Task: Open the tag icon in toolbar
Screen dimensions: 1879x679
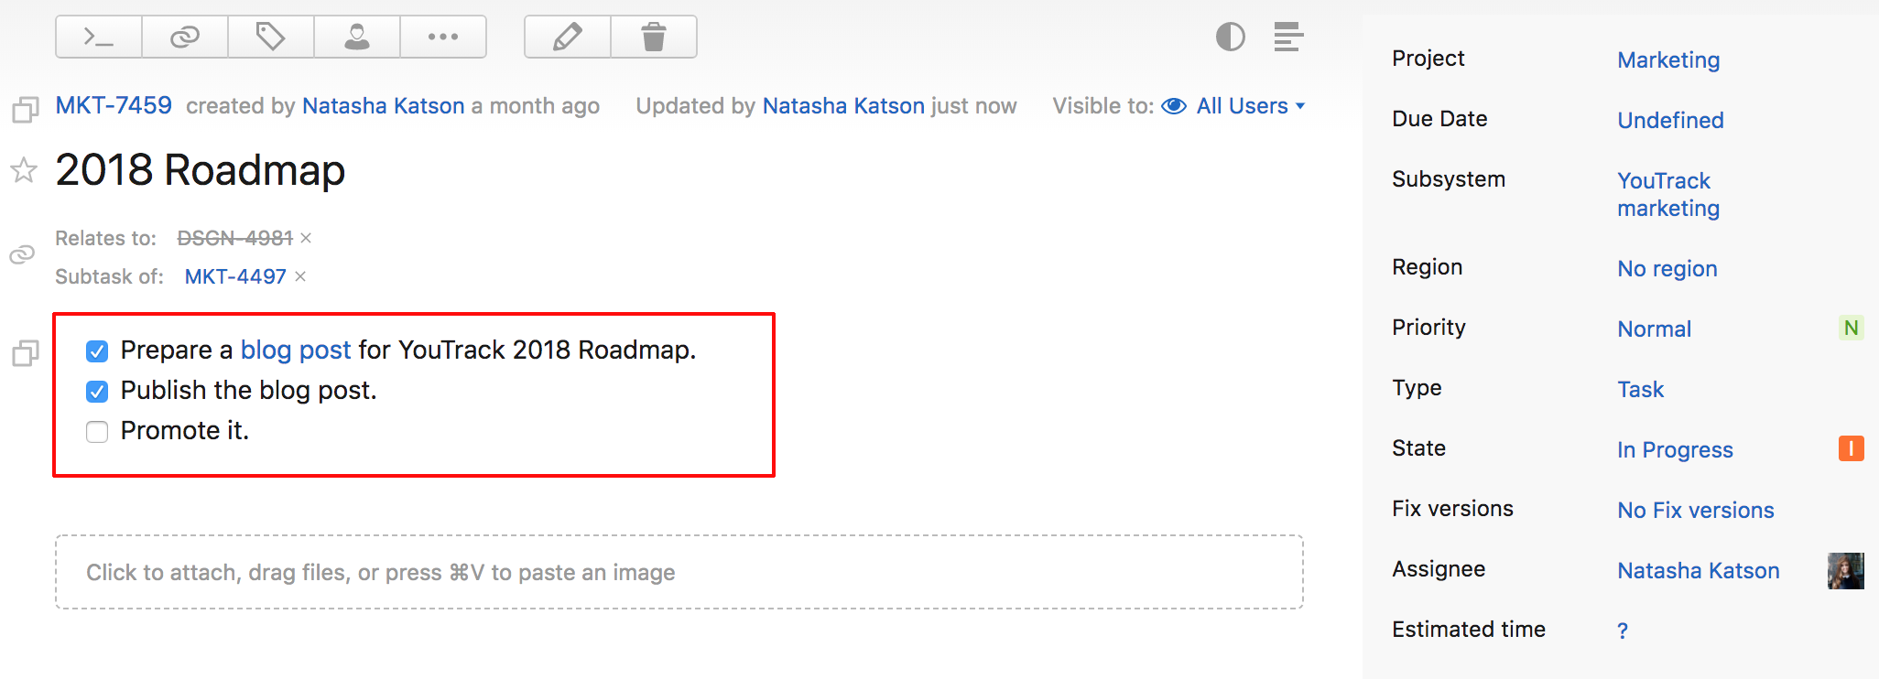Action: coord(271,37)
